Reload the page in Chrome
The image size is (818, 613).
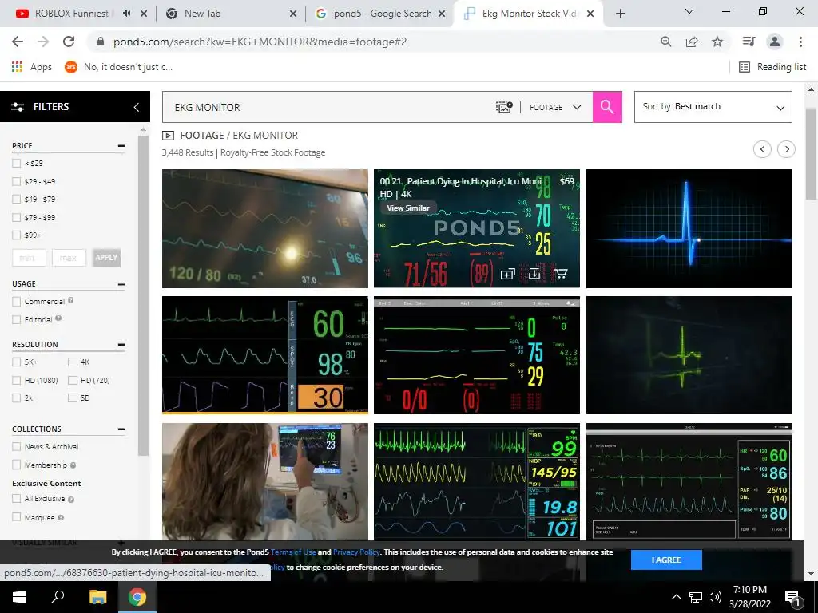coord(69,42)
